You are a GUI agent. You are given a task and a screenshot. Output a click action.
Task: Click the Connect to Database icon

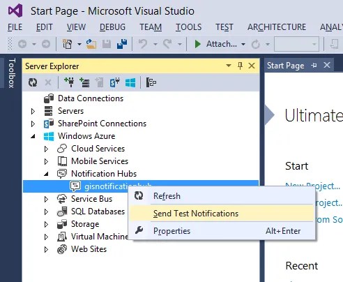coord(69,82)
